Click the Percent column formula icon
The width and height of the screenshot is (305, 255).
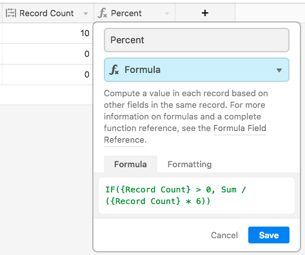pos(103,13)
